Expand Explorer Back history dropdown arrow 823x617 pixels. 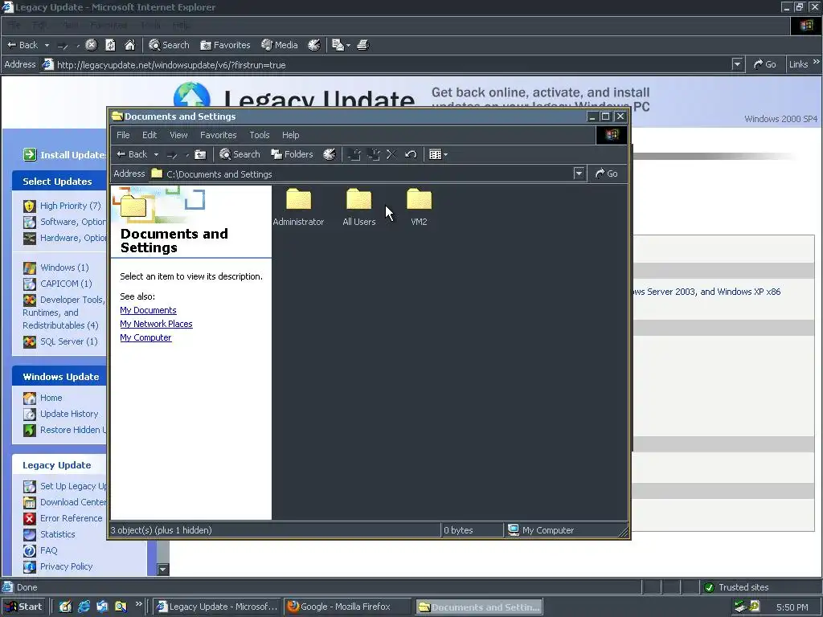click(156, 155)
